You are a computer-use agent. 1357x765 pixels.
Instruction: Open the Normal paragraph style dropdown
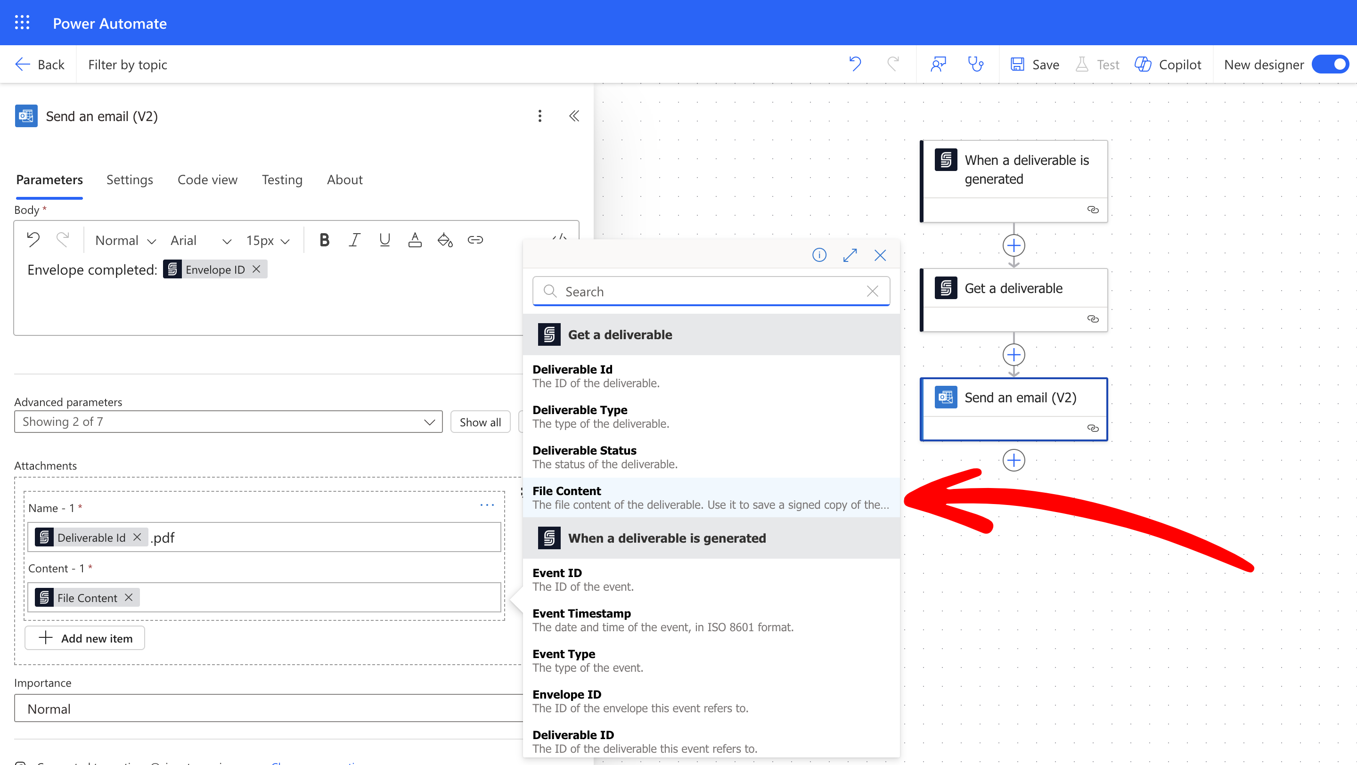point(125,241)
